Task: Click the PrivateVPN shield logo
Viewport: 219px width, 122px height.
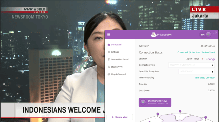Action: click(x=153, y=34)
